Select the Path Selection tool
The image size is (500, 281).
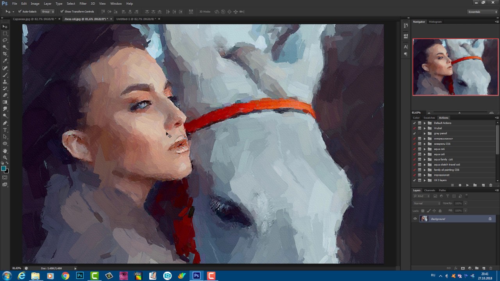[x=5, y=137]
